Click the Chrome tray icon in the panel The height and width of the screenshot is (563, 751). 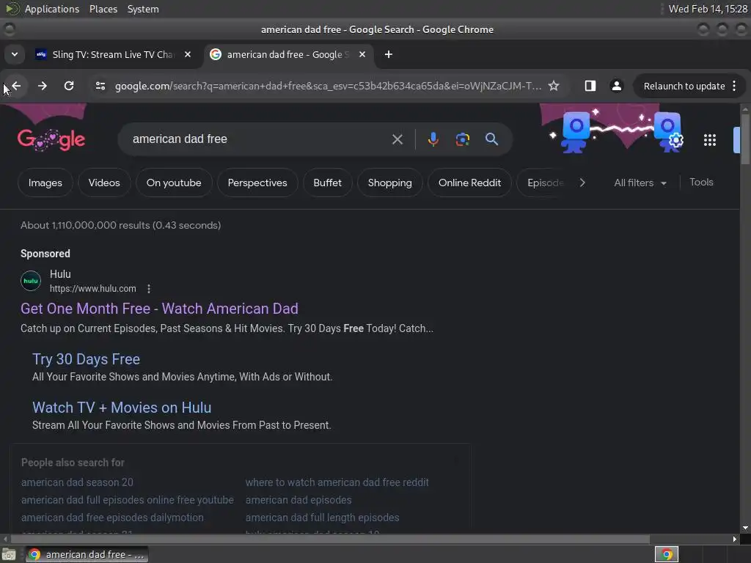pyautogui.click(x=666, y=554)
